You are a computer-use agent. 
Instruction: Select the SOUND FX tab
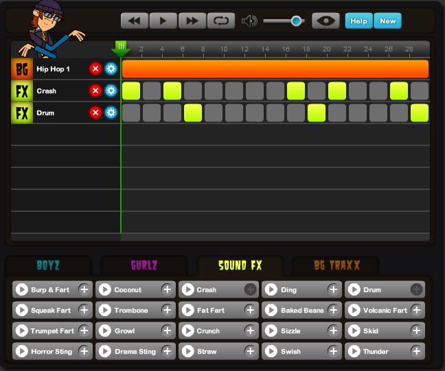[240, 265]
